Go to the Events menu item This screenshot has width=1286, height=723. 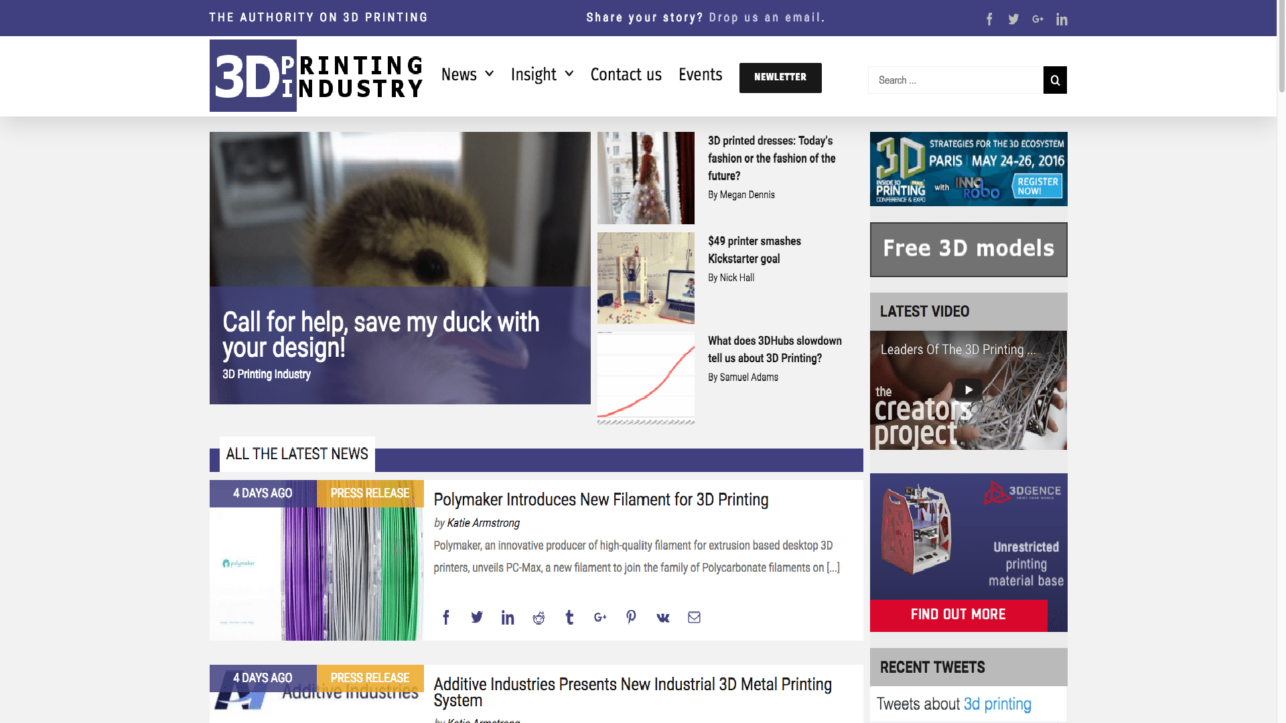(x=700, y=74)
